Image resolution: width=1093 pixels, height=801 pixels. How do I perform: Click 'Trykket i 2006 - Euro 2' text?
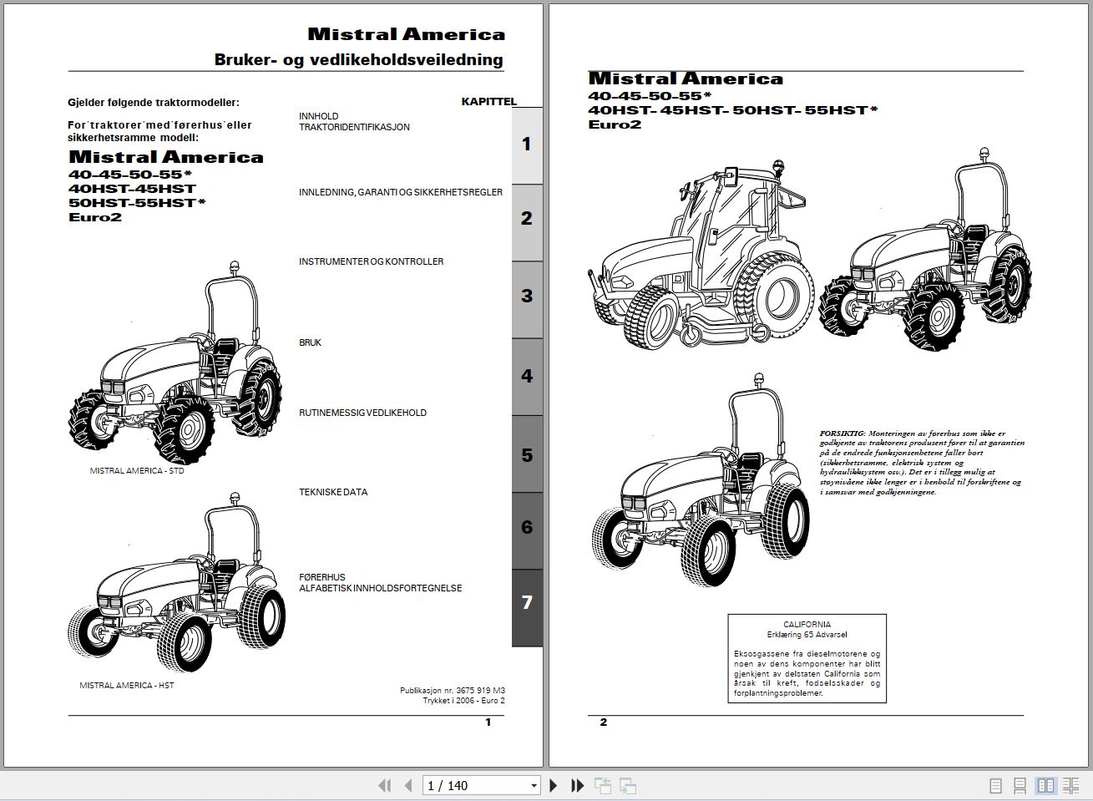(463, 701)
